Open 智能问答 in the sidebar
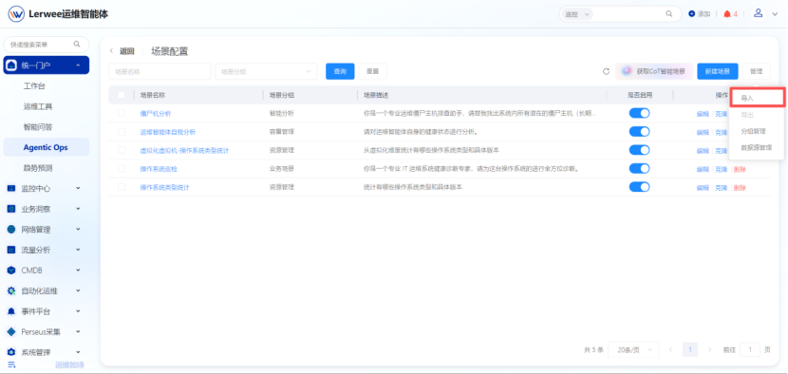Viewport: 788px width, 374px height. [38, 127]
